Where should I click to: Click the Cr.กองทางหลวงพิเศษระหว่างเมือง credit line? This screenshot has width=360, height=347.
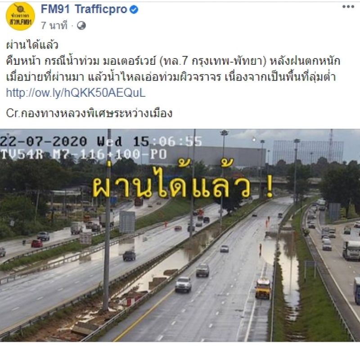(x=89, y=113)
